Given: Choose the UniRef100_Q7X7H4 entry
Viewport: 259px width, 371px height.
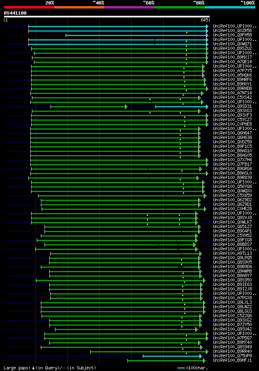Looking at the screenshot, I should (x=232, y=160).
